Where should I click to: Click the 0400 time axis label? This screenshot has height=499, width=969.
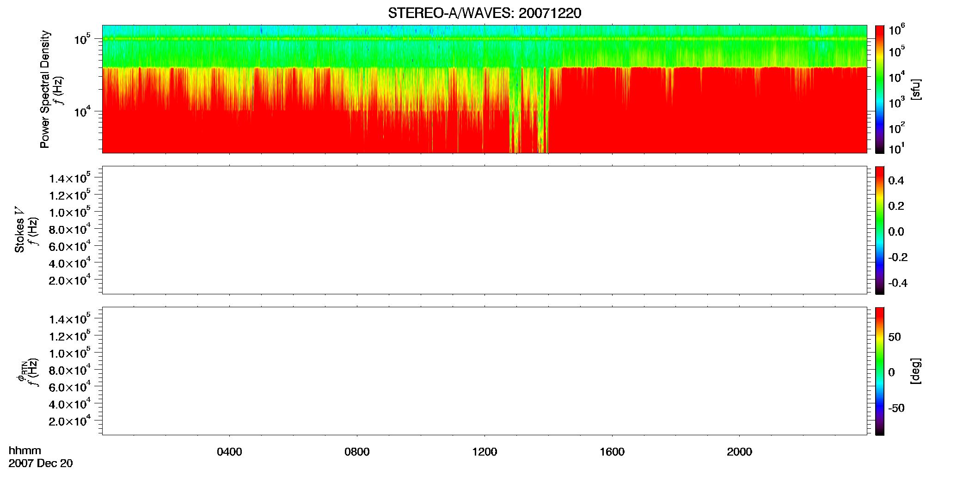point(229,452)
